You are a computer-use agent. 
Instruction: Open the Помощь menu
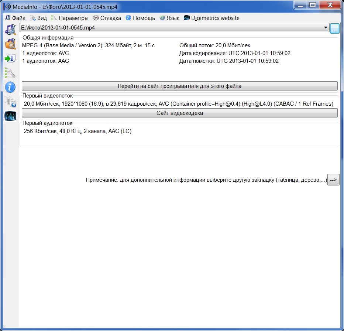click(140, 18)
